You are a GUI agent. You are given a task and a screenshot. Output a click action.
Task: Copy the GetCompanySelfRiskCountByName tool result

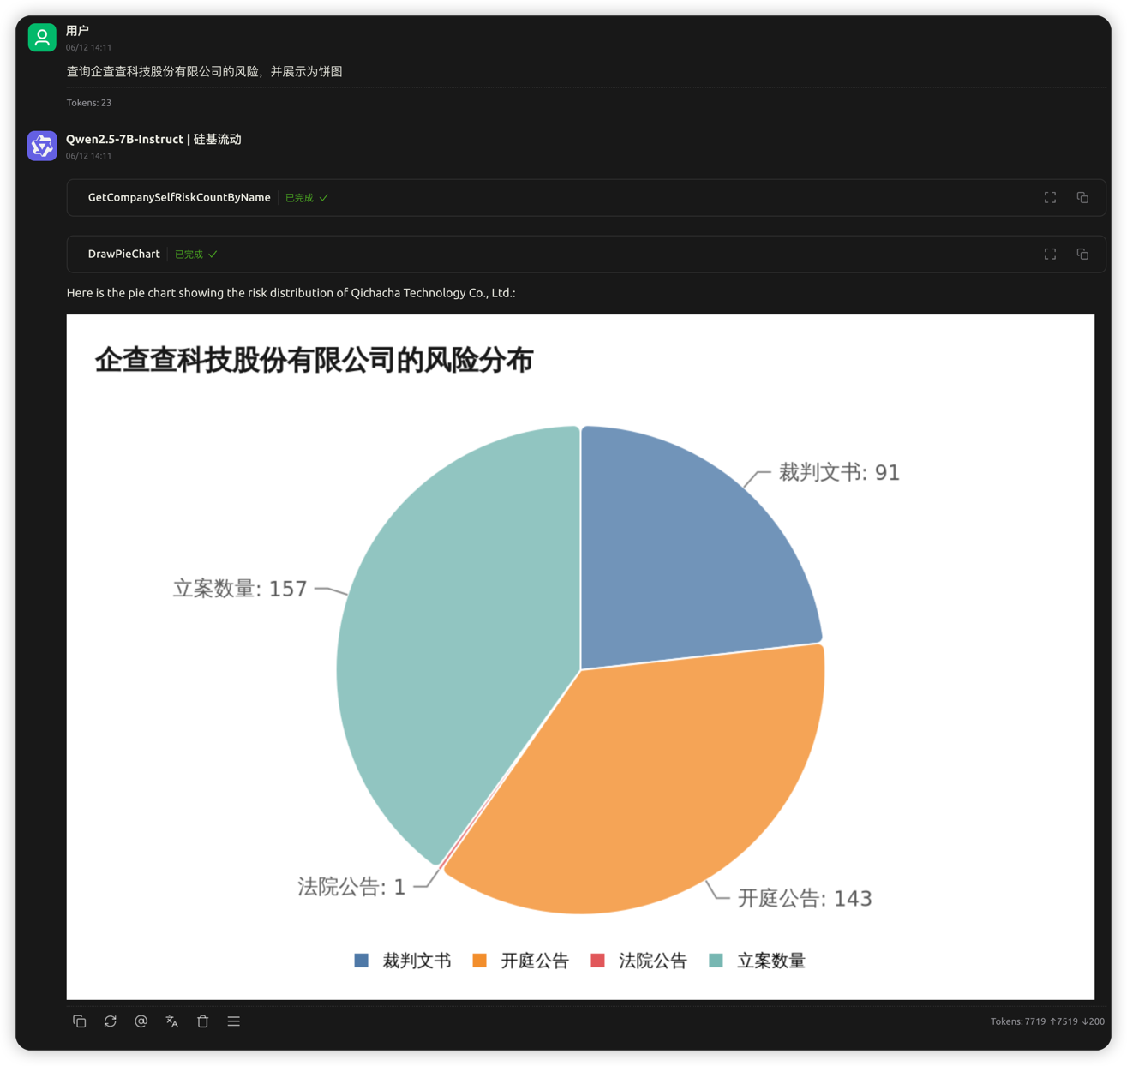(x=1082, y=197)
